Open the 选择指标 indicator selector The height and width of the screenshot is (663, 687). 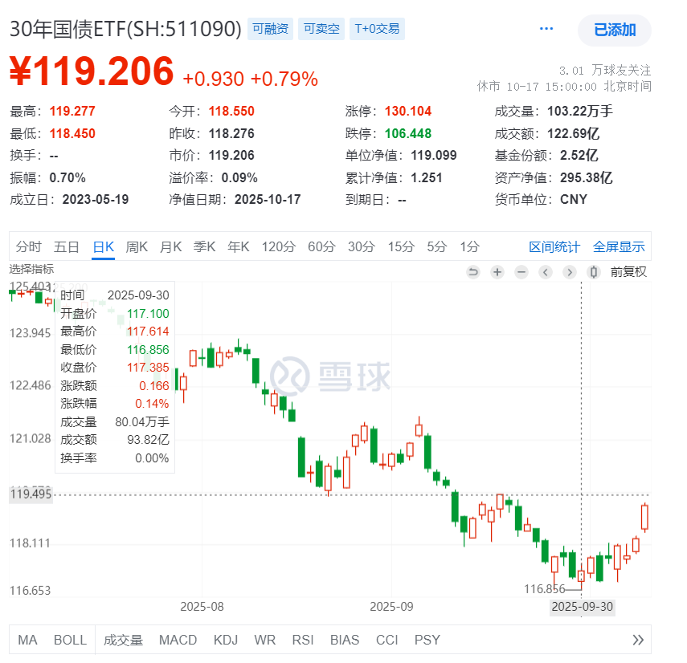click(x=31, y=269)
